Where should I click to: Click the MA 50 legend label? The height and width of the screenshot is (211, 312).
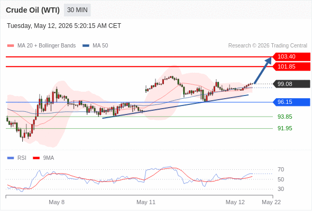[100, 46]
